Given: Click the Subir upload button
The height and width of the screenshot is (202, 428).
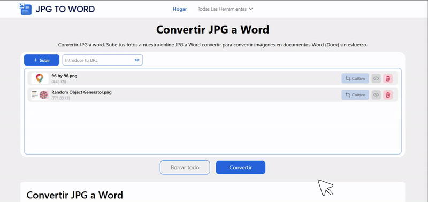Looking at the screenshot, I should click(42, 60).
